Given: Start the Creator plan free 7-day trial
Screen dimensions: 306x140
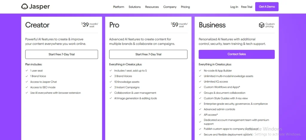Looking at the screenshot, I should (x=62, y=54).
